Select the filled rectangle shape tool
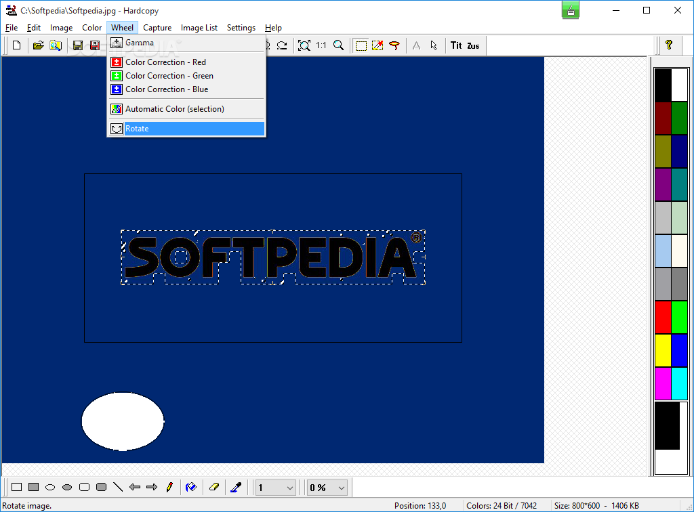This screenshot has height=512, width=694. tap(33, 487)
